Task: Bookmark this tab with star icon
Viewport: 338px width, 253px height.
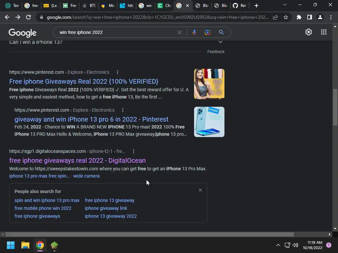Action: pyautogui.click(x=286, y=17)
